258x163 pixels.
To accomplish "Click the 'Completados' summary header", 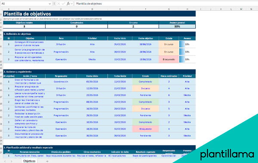I will 77,23.
